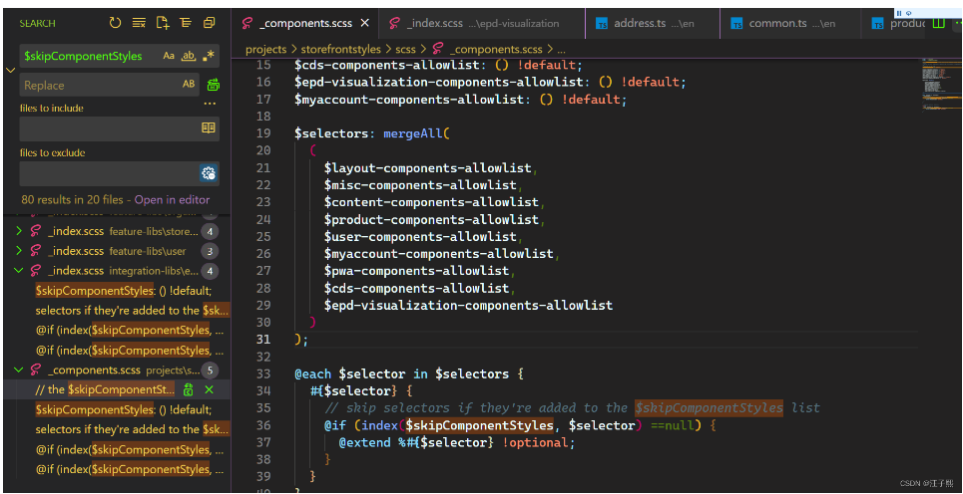The height and width of the screenshot is (494, 963).
Task: Replace the highlighted '// the $skipComponentSt' match
Action: [x=189, y=389]
